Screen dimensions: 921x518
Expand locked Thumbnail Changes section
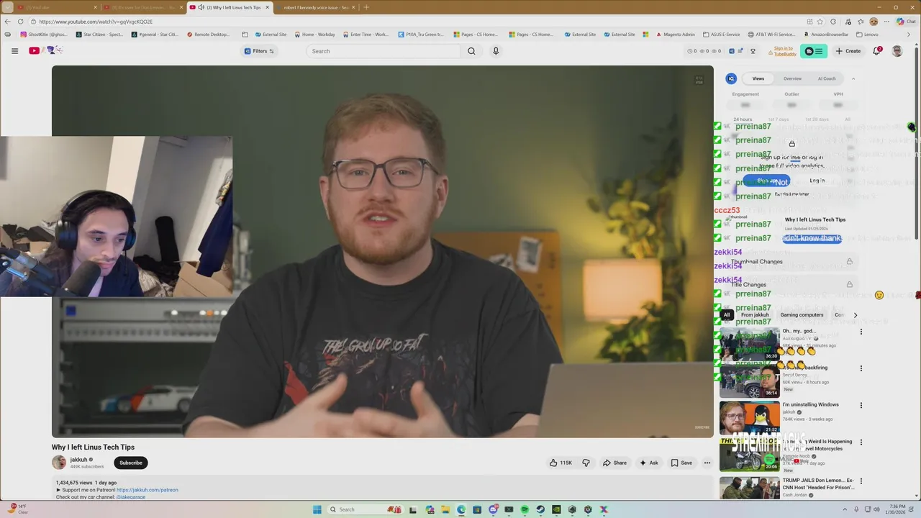pyautogui.click(x=791, y=262)
